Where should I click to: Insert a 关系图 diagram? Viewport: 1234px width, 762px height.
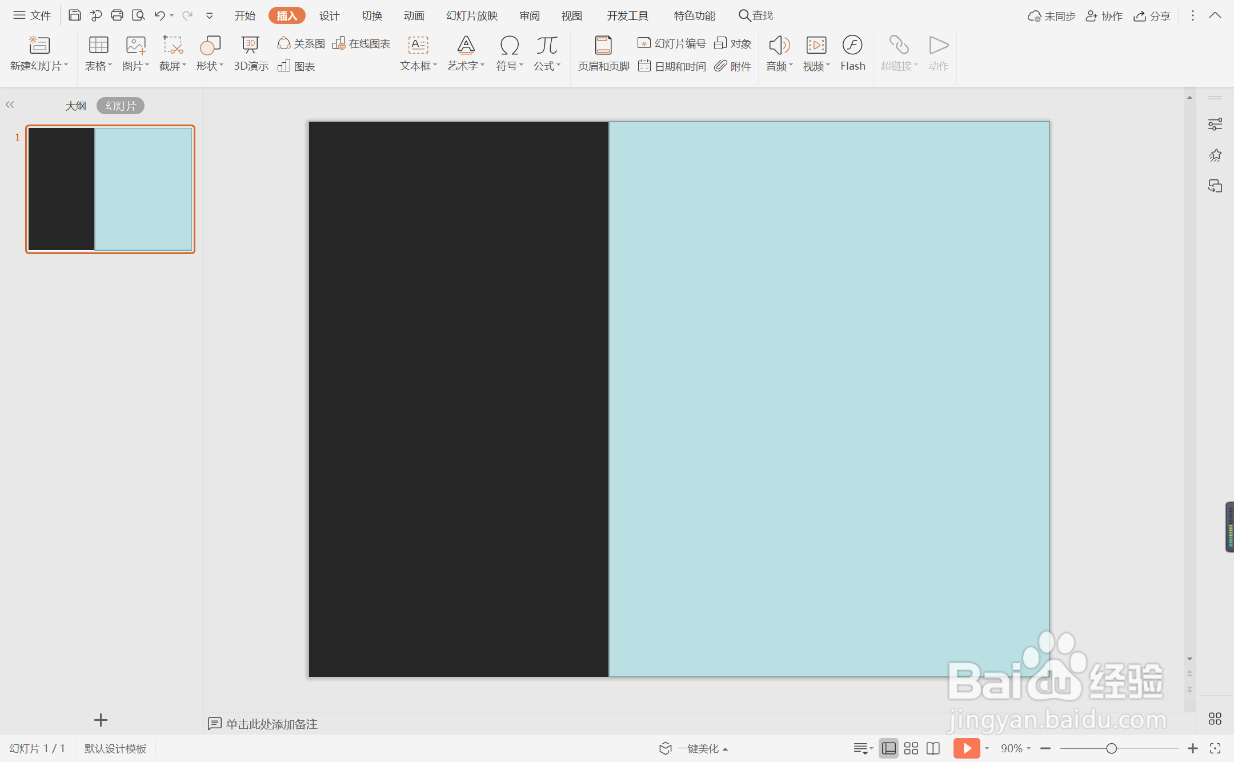(301, 43)
